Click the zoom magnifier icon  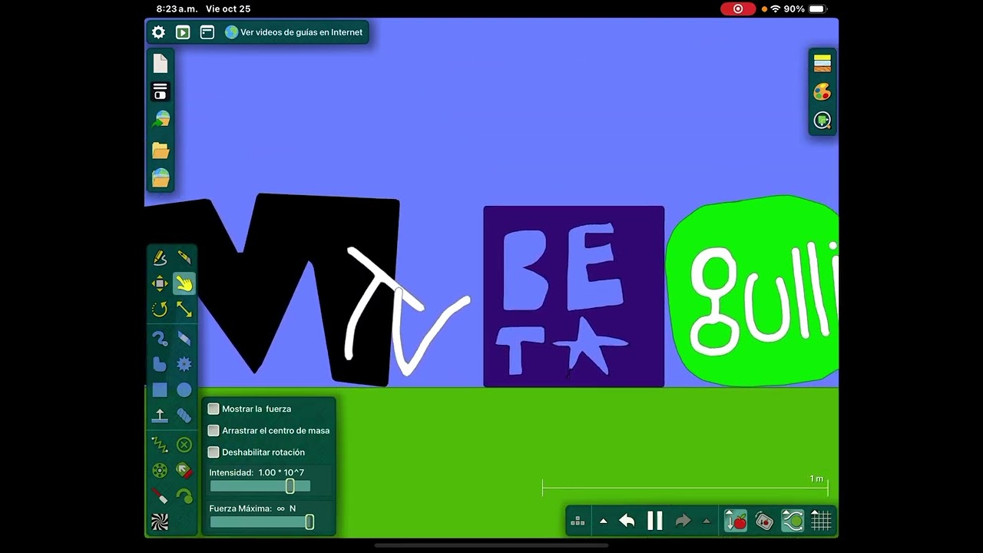point(822,121)
